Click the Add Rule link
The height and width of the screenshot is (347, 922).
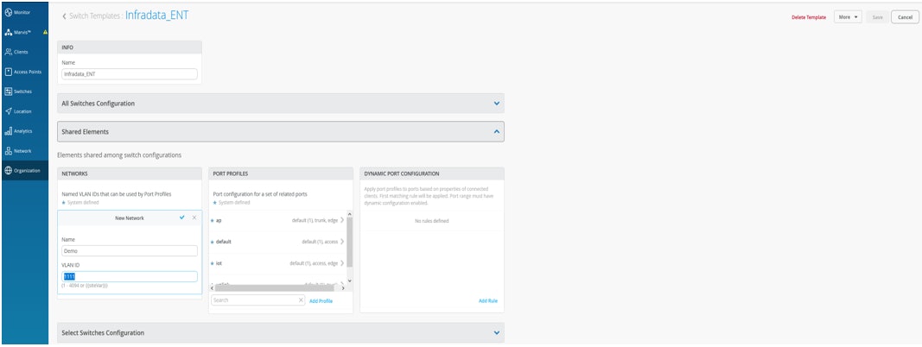pyautogui.click(x=487, y=300)
